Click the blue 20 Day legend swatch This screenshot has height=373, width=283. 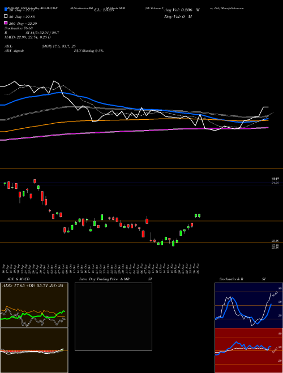click(x=6, y=10)
